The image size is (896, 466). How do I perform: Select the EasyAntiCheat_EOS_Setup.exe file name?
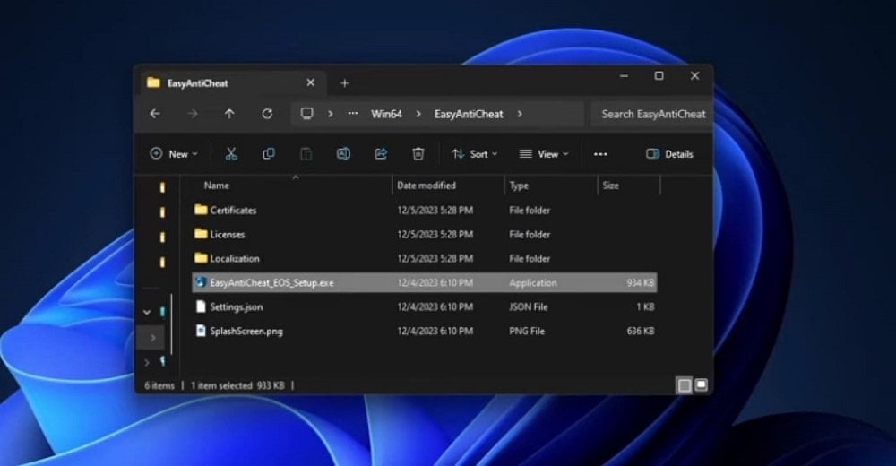point(272,282)
